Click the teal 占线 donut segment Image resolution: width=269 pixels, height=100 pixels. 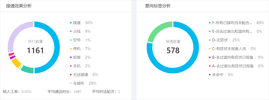click(28, 70)
